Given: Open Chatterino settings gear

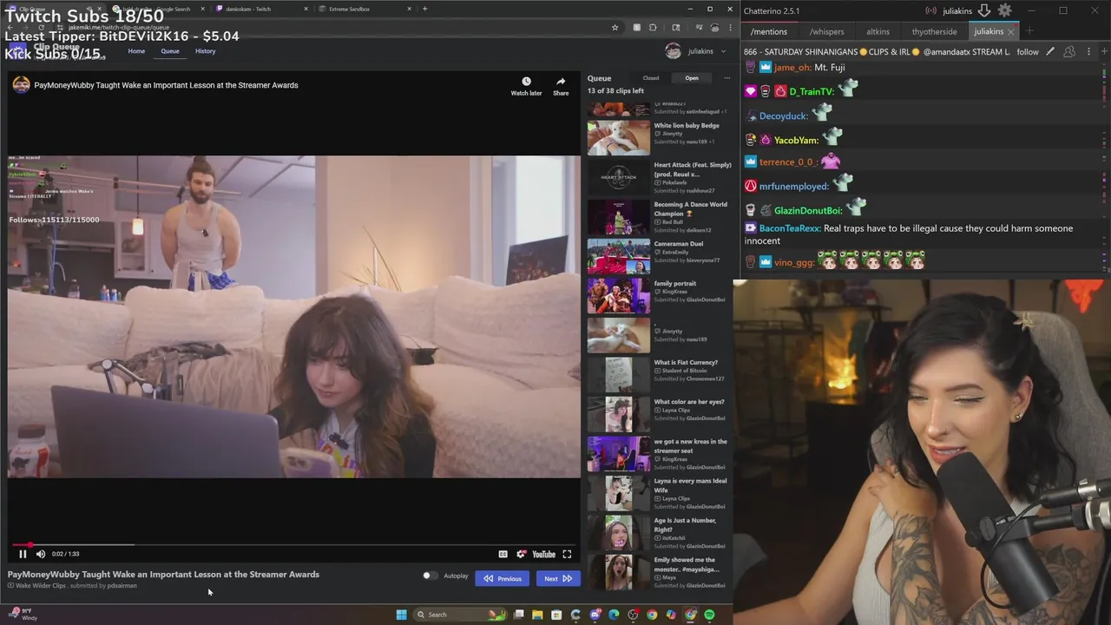Looking at the screenshot, I should [1004, 10].
